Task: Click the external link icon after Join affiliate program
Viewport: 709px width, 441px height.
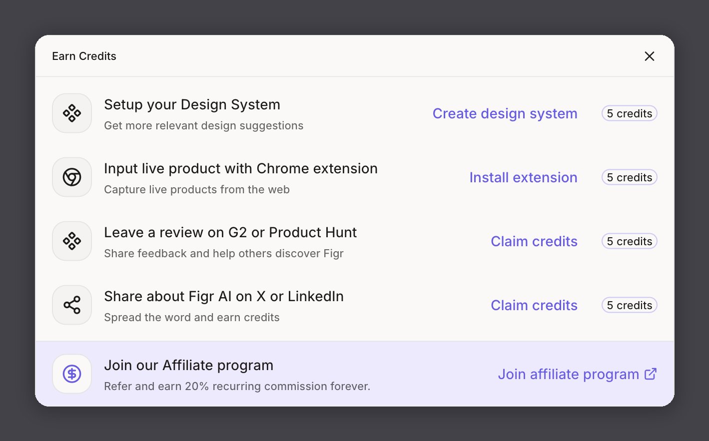Action: (x=650, y=374)
